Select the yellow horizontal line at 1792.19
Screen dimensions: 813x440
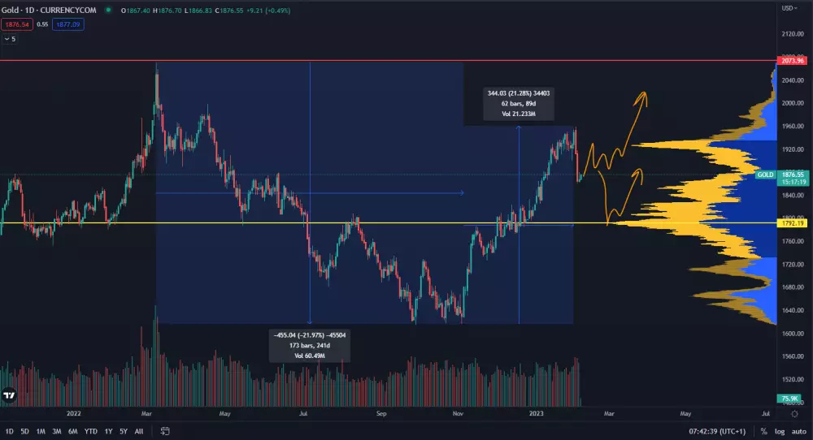tap(244, 222)
